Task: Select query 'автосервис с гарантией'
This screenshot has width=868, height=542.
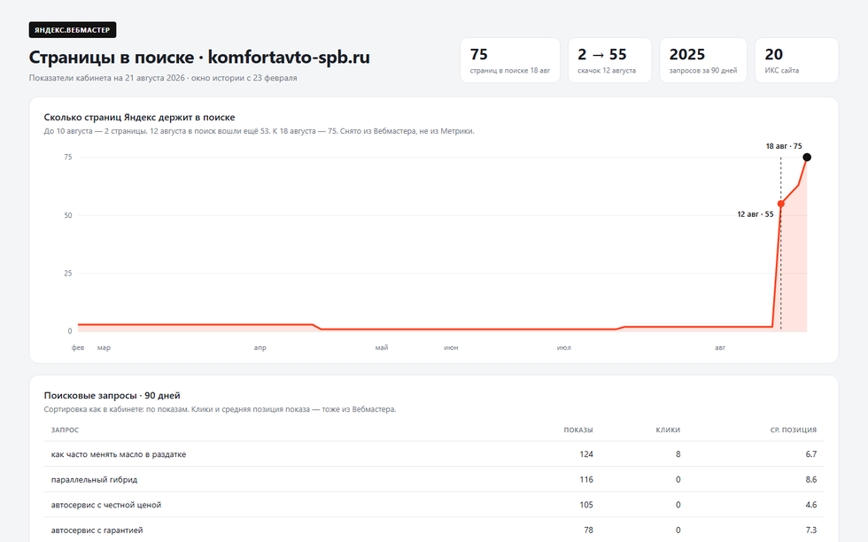Action: click(x=97, y=530)
